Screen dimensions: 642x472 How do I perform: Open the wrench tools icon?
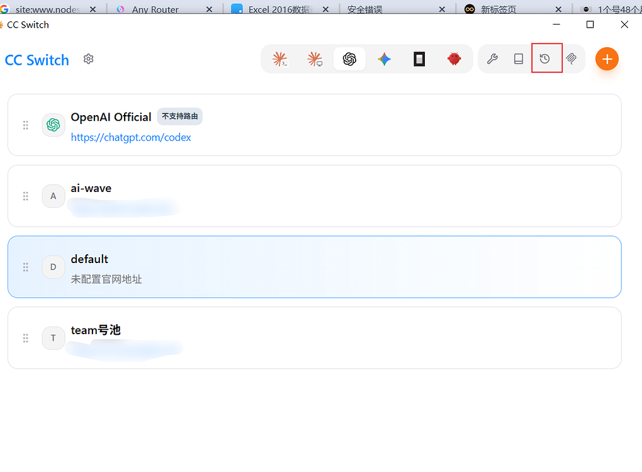point(492,59)
